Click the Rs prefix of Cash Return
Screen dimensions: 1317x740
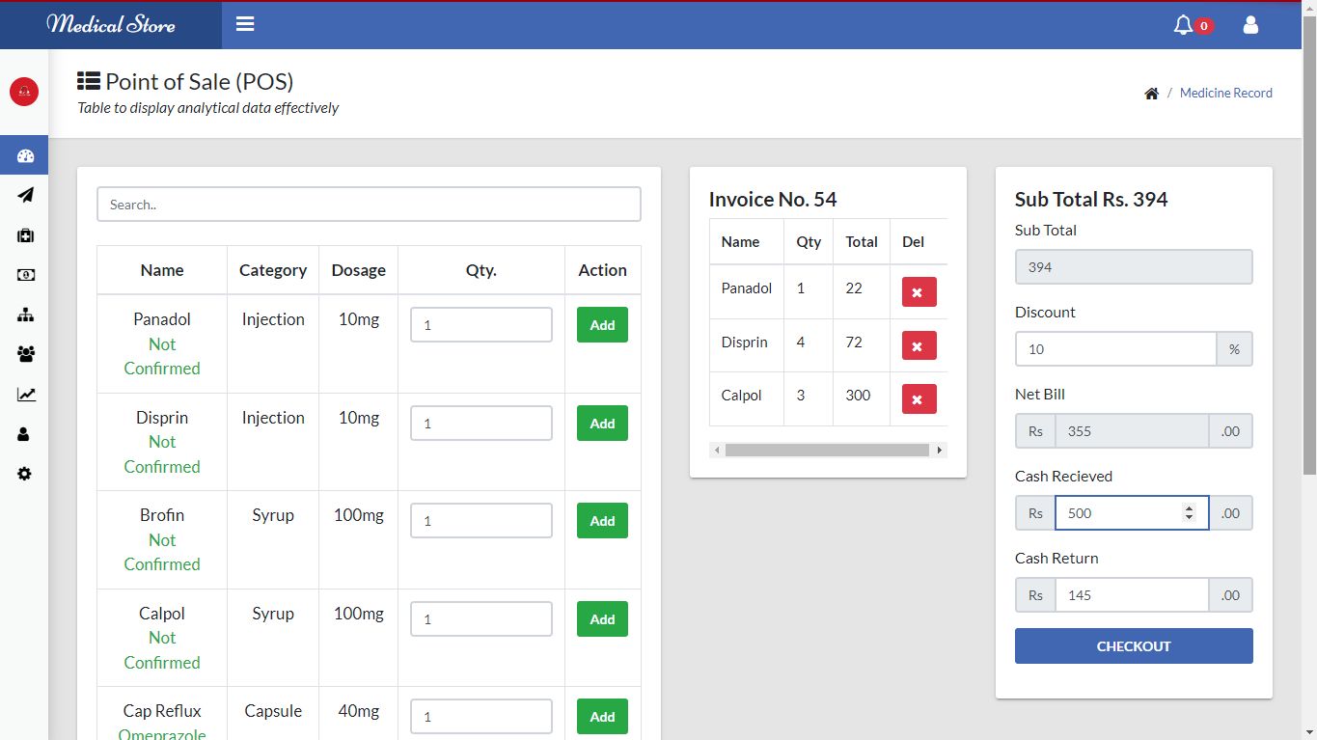coord(1035,595)
